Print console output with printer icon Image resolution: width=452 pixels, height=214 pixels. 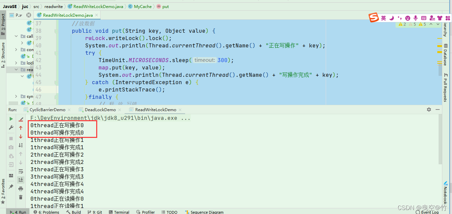21,189
